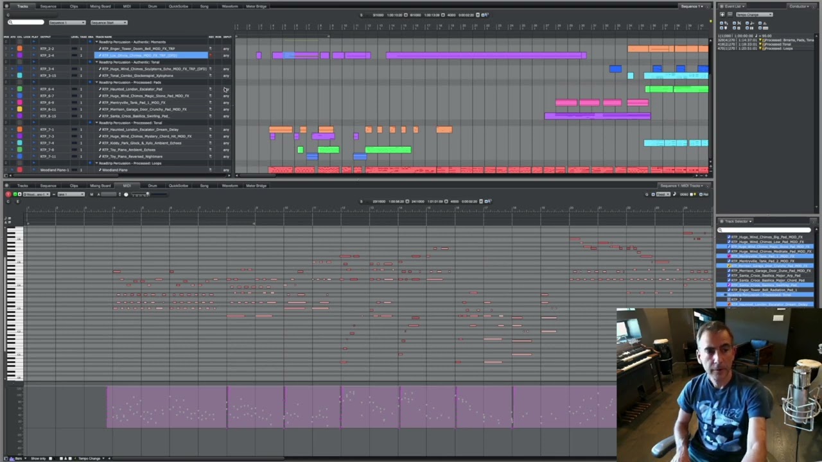Toggle record-enable for RTP_Enger_Tower_Doom_Bell track

[x=211, y=49]
